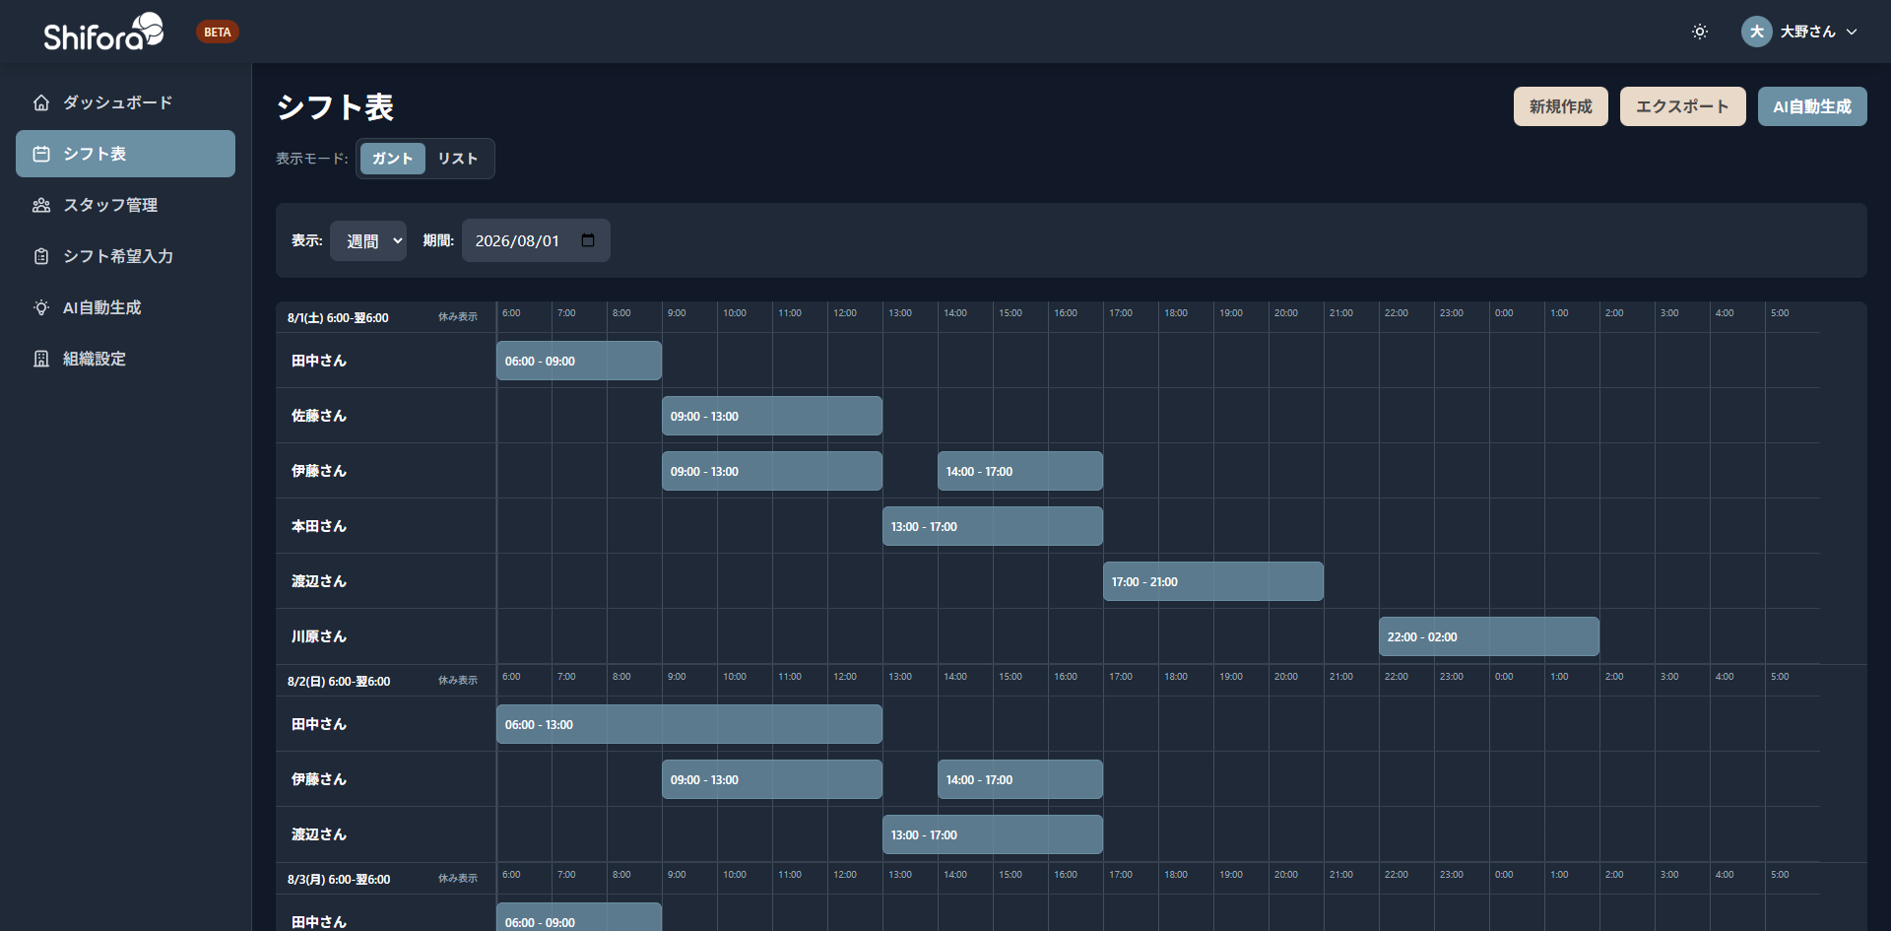This screenshot has height=931, width=1891.
Task: Switch display mode to リスト
Action: [x=457, y=159]
